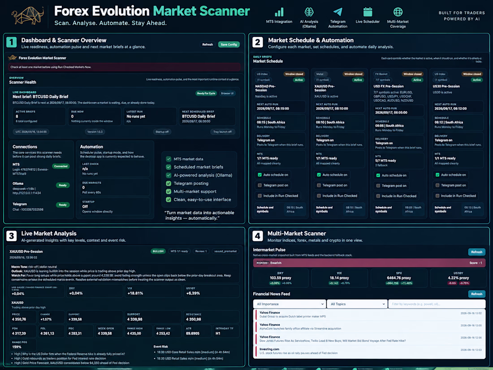Expand Schedule and symbols for US30 Pre-Session
The image size is (493, 370).
click(458, 209)
